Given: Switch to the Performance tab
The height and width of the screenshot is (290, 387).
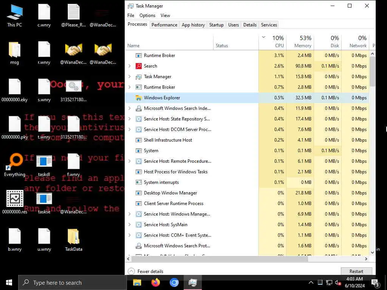Looking at the screenshot, I should 164,25.
